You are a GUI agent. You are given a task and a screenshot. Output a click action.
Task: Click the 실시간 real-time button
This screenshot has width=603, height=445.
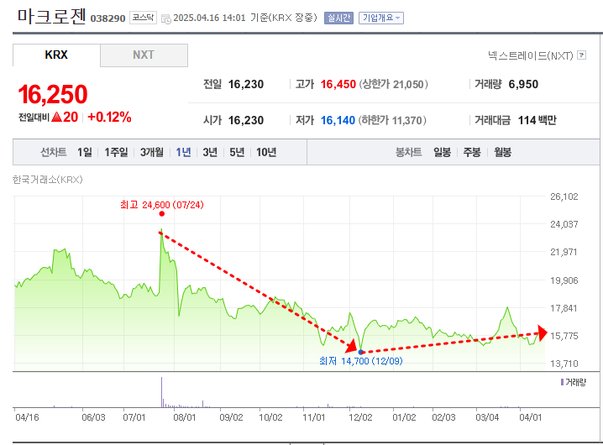point(338,18)
